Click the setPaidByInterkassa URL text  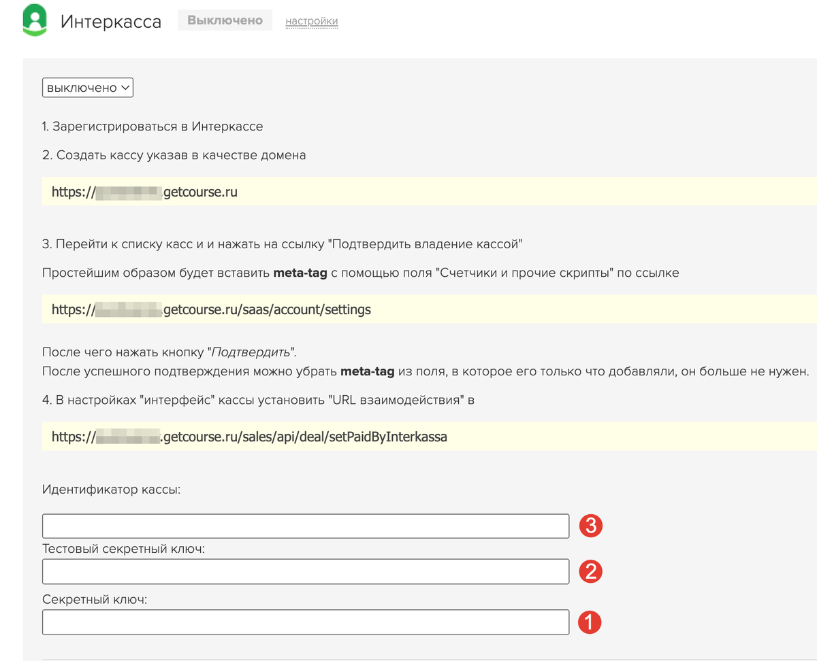click(249, 437)
